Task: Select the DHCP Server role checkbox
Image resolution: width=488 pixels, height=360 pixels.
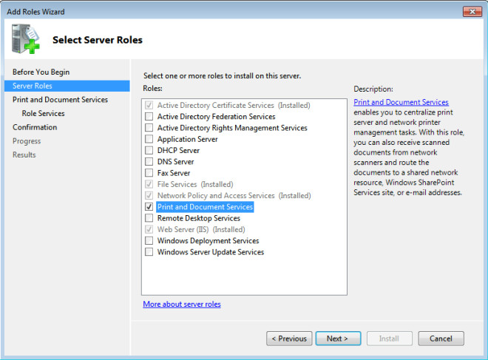Action: [149, 150]
